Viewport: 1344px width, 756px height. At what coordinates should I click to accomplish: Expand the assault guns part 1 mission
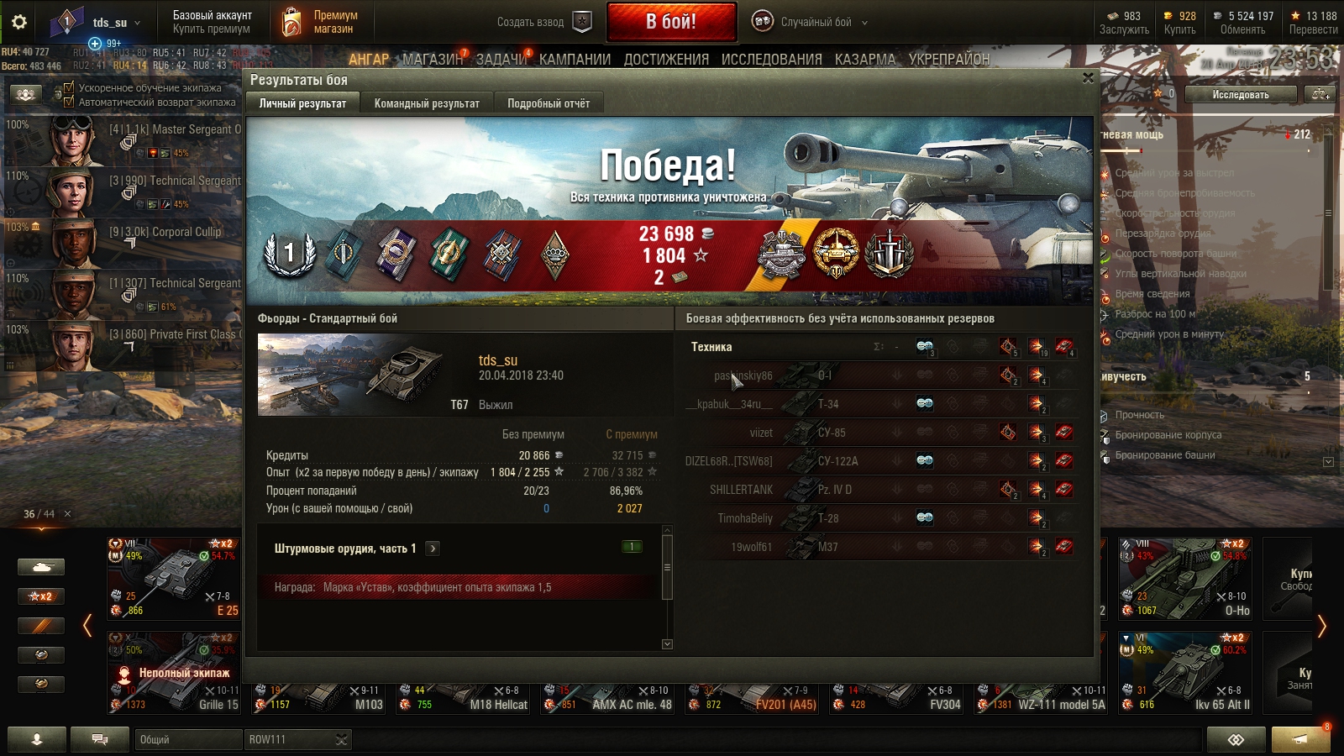tap(433, 549)
